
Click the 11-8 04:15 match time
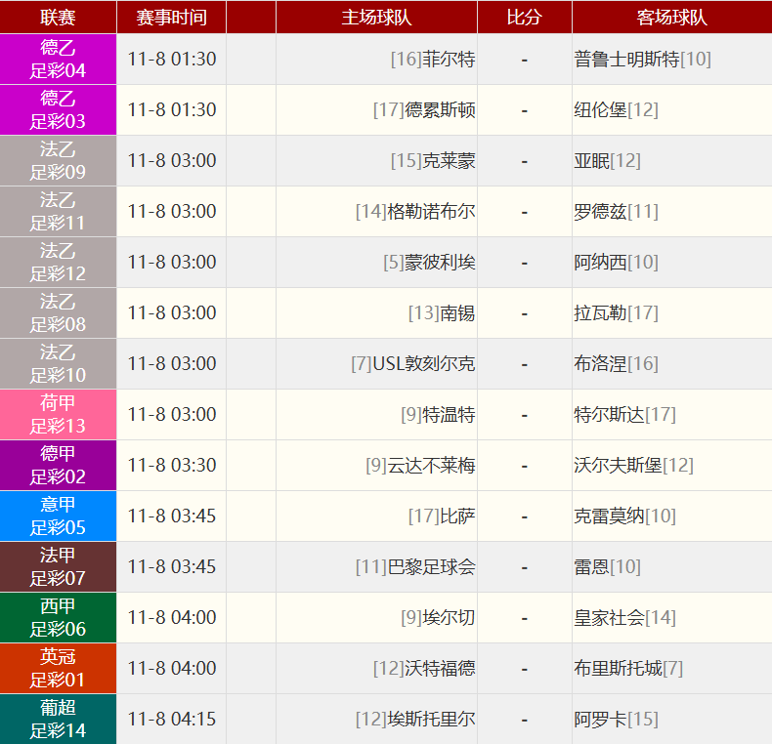[x=171, y=720]
